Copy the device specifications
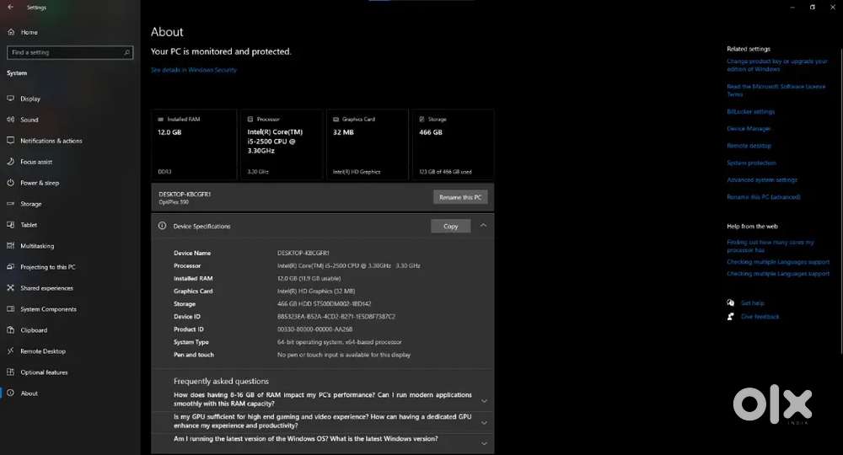The width and height of the screenshot is (843, 455). (x=450, y=226)
